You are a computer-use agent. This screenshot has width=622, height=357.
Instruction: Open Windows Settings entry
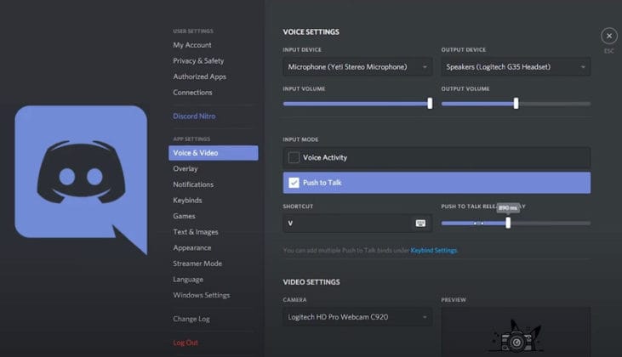coord(201,295)
